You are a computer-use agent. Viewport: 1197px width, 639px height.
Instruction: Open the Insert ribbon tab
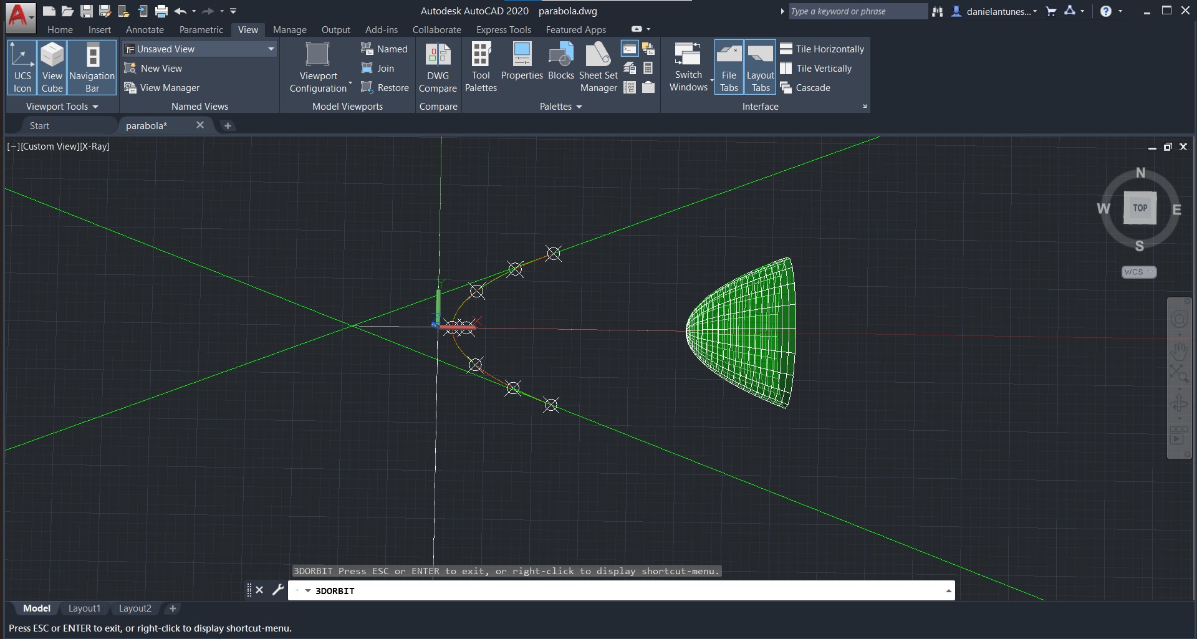[x=99, y=29]
